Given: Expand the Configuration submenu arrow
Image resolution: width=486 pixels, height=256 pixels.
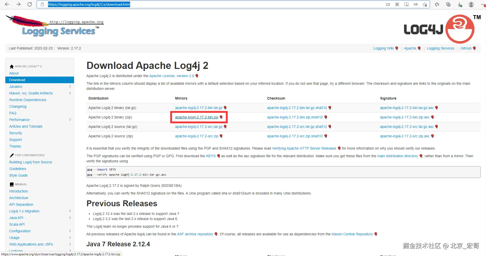Looking at the screenshot, I should 70,231.
